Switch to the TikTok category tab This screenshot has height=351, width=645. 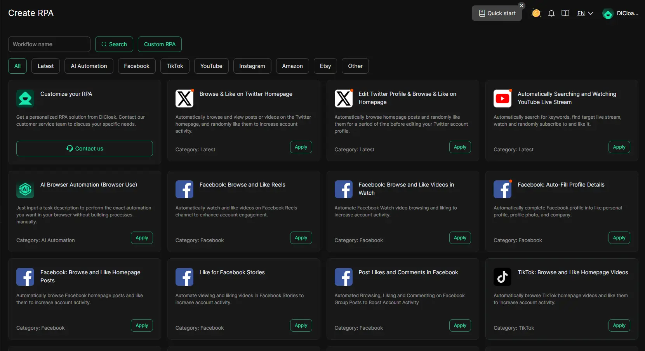(175, 66)
